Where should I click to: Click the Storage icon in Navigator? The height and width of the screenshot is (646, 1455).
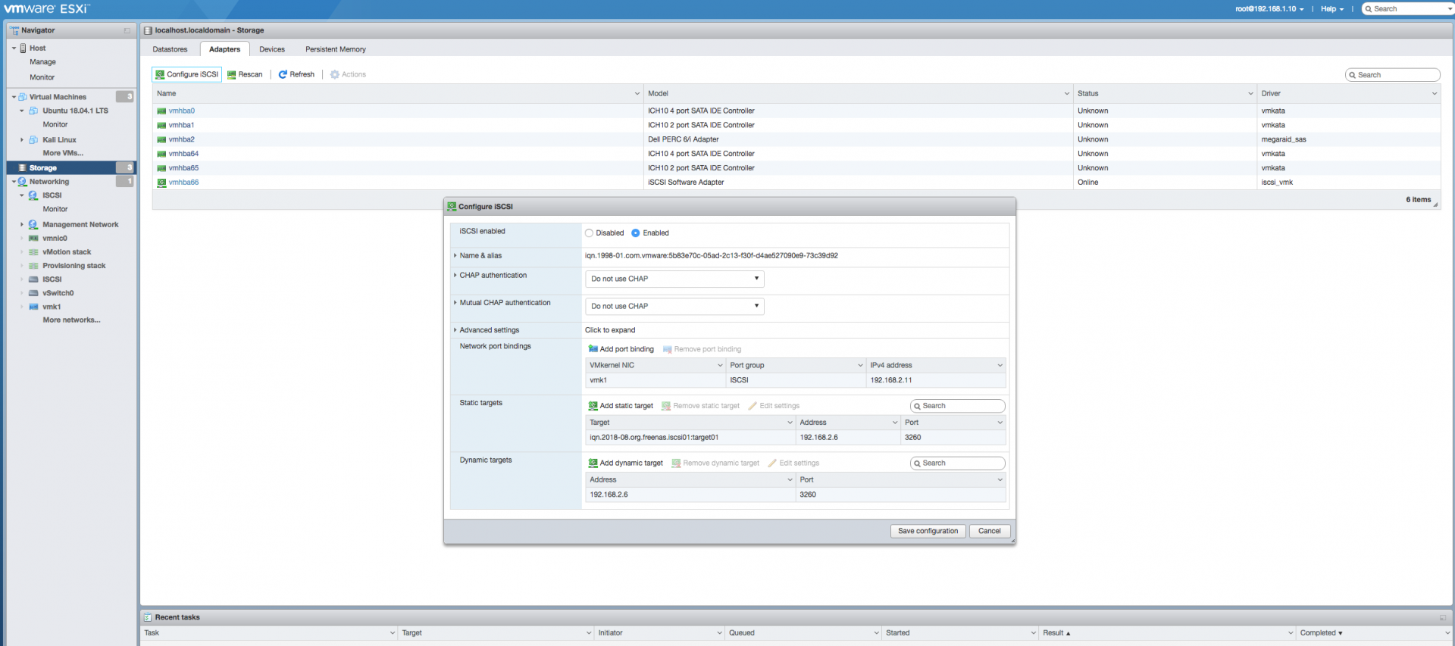click(x=23, y=168)
